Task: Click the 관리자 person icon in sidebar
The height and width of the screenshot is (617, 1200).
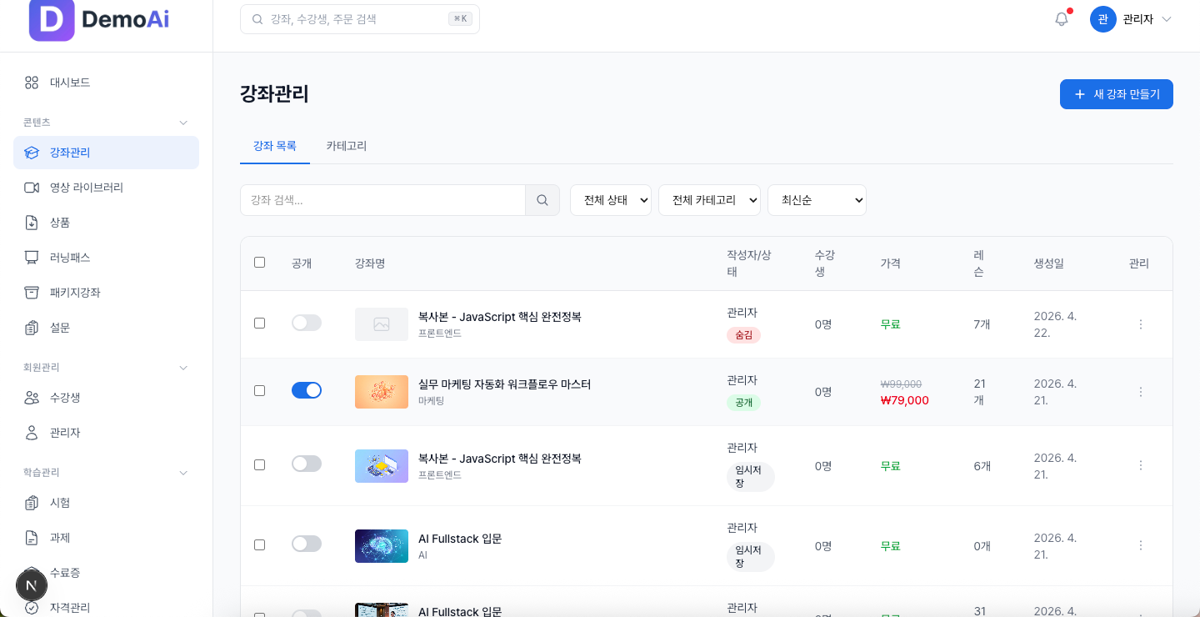Action: tap(32, 433)
